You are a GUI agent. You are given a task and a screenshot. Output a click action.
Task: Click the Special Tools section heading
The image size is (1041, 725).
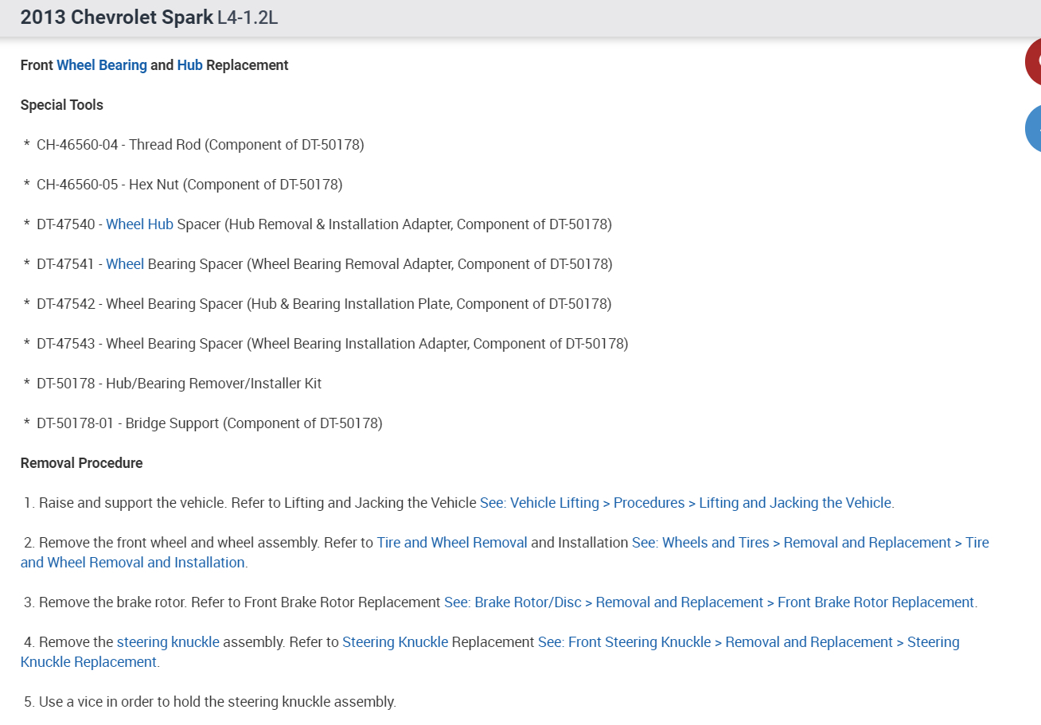click(x=62, y=105)
